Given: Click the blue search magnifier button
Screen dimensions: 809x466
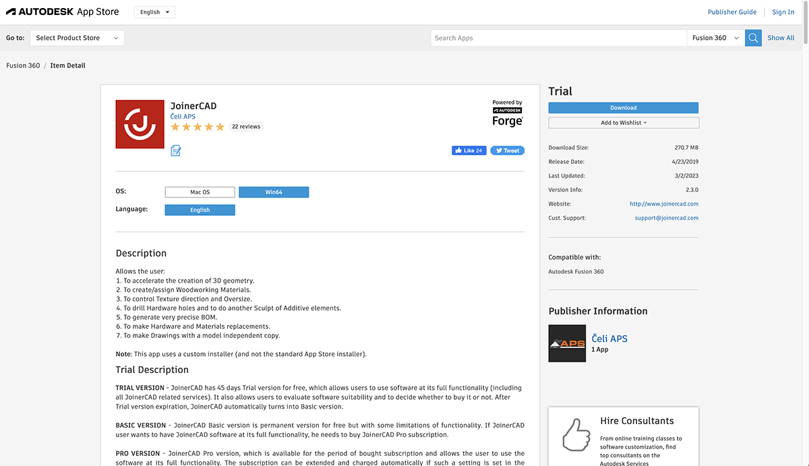Looking at the screenshot, I should click(x=754, y=38).
